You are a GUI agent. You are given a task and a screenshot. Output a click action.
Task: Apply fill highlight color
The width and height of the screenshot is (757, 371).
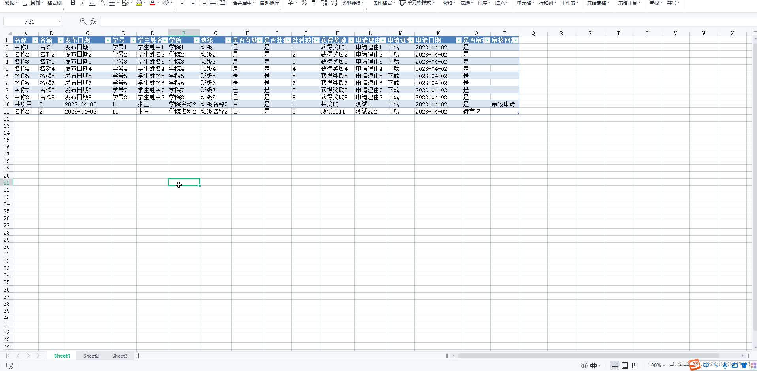[139, 3]
